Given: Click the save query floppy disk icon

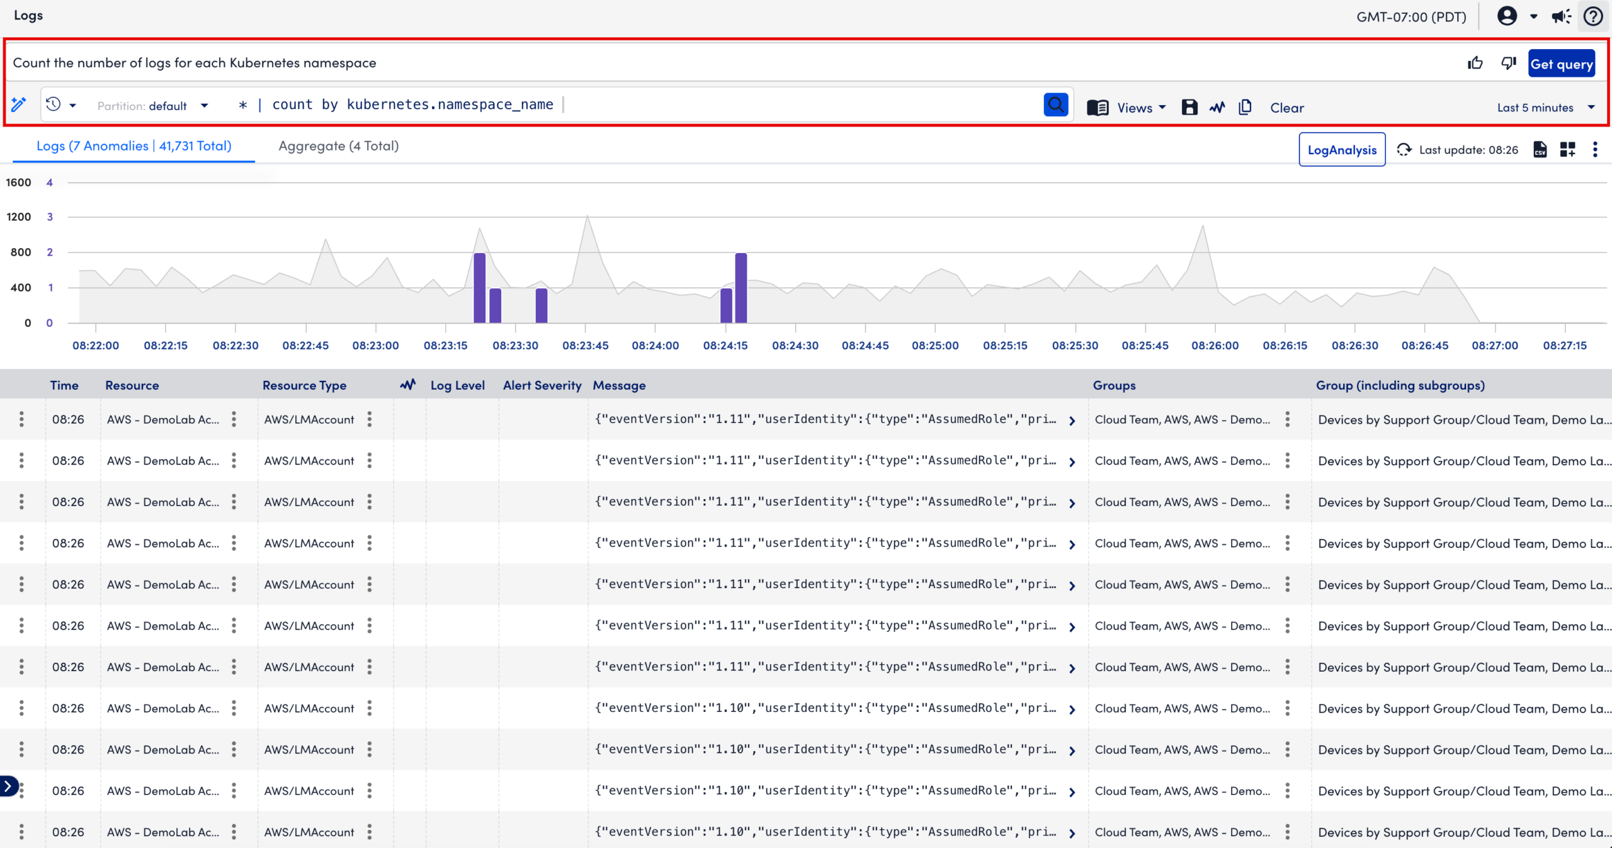Looking at the screenshot, I should click(x=1189, y=108).
